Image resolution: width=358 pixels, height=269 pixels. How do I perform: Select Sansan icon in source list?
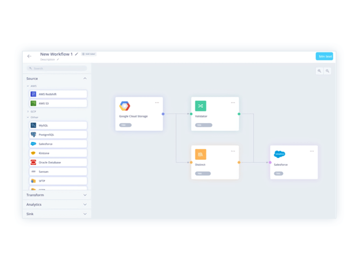(x=33, y=172)
